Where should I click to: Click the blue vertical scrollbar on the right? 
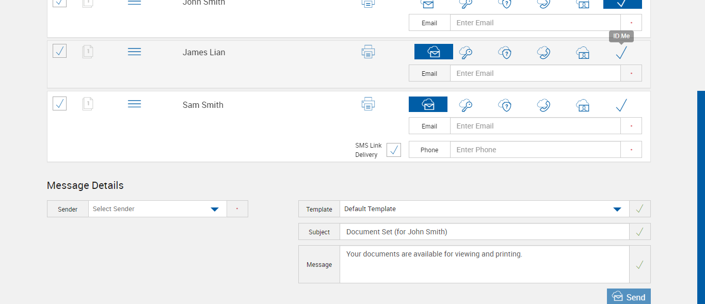pyautogui.click(x=701, y=196)
